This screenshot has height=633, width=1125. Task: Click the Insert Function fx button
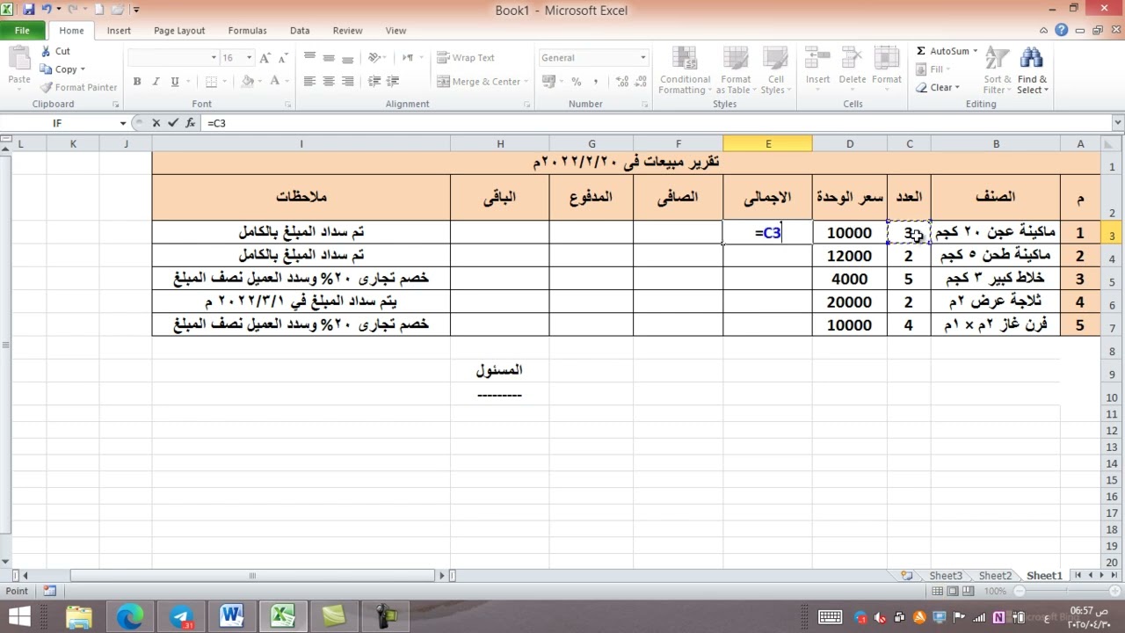[190, 123]
